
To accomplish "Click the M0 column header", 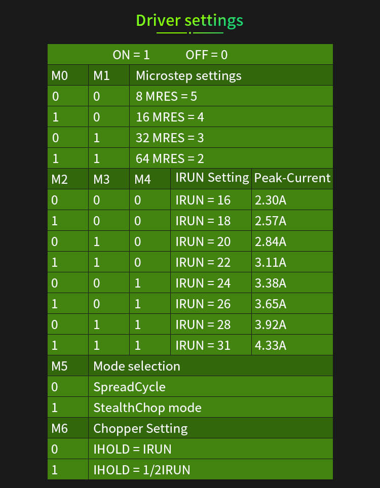I will tap(60, 76).
